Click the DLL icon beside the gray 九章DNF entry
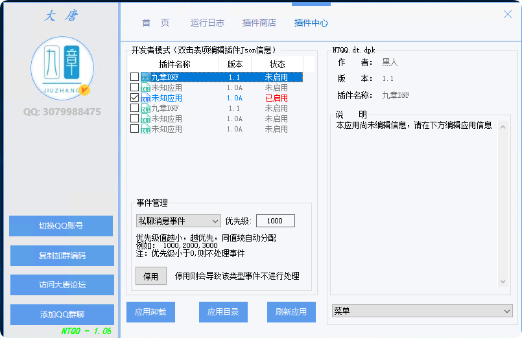 pos(145,108)
